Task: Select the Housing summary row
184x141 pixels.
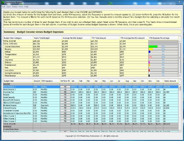Action: click(91, 49)
